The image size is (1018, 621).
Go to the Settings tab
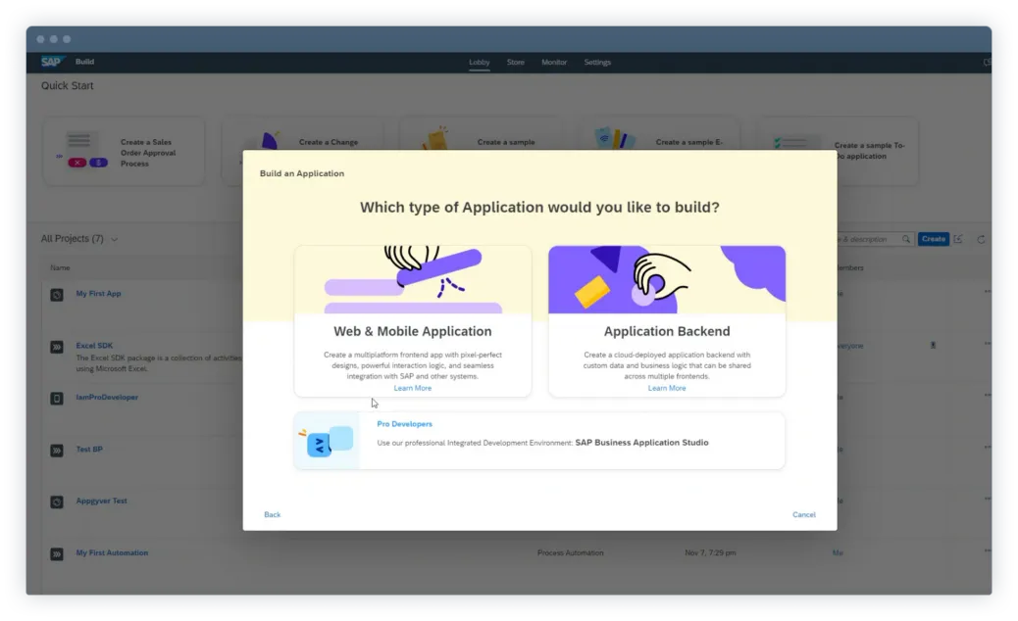[597, 63]
